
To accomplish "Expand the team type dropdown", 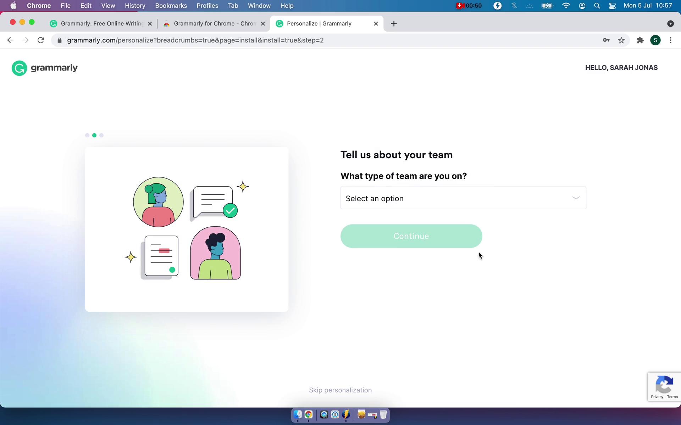I will coord(463,198).
